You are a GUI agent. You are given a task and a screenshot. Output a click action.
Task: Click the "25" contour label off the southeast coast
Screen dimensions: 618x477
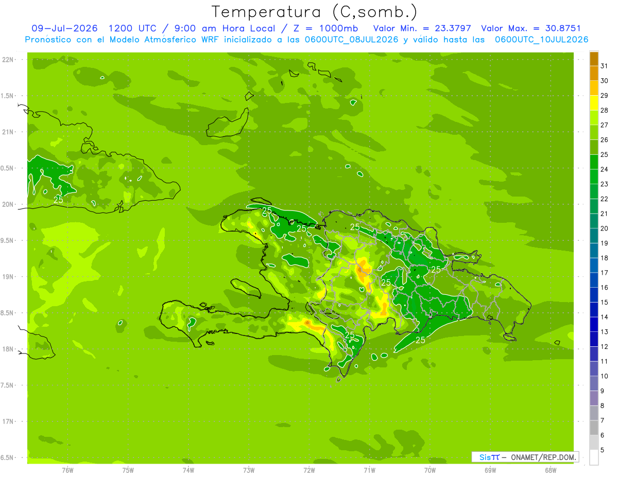pyautogui.click(x=420, y=340)
